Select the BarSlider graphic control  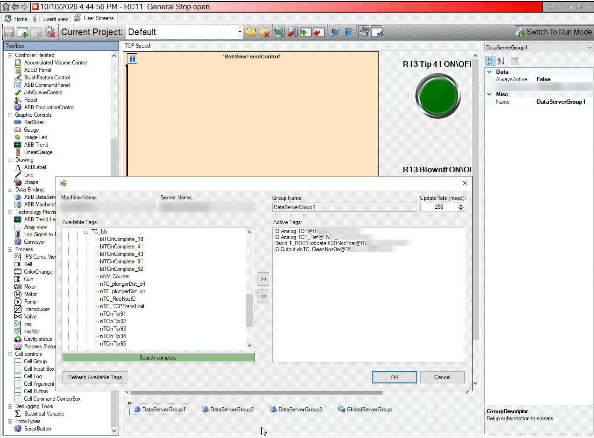(34, 122)
